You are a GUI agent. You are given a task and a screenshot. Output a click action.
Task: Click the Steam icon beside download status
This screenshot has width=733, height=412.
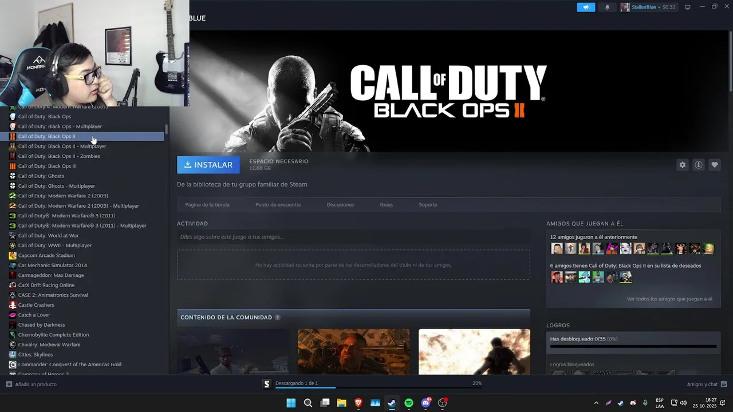coord(266,384)
